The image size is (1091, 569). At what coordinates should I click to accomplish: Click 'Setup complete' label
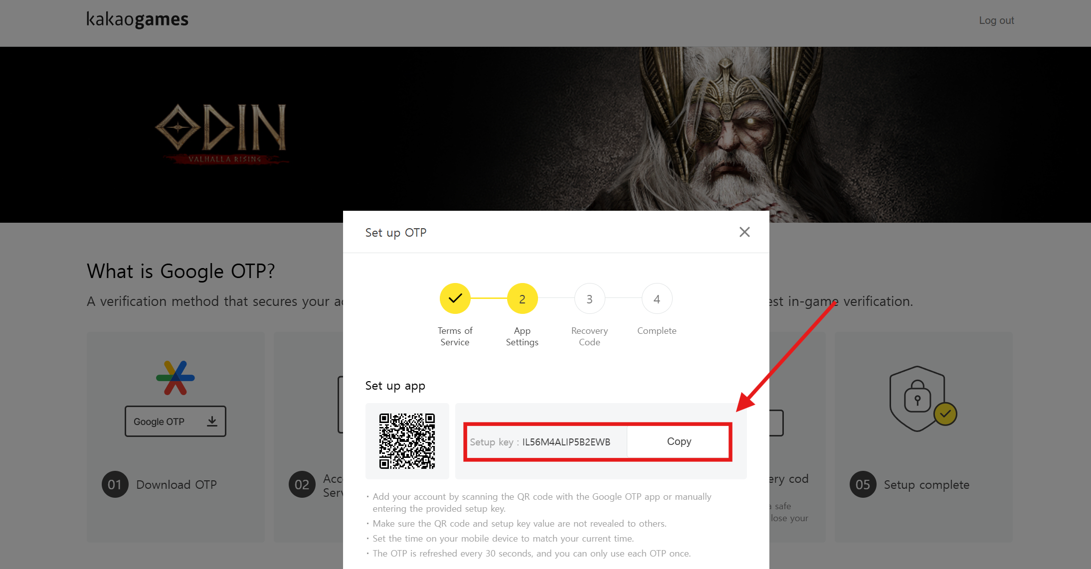tap(926, 485)
